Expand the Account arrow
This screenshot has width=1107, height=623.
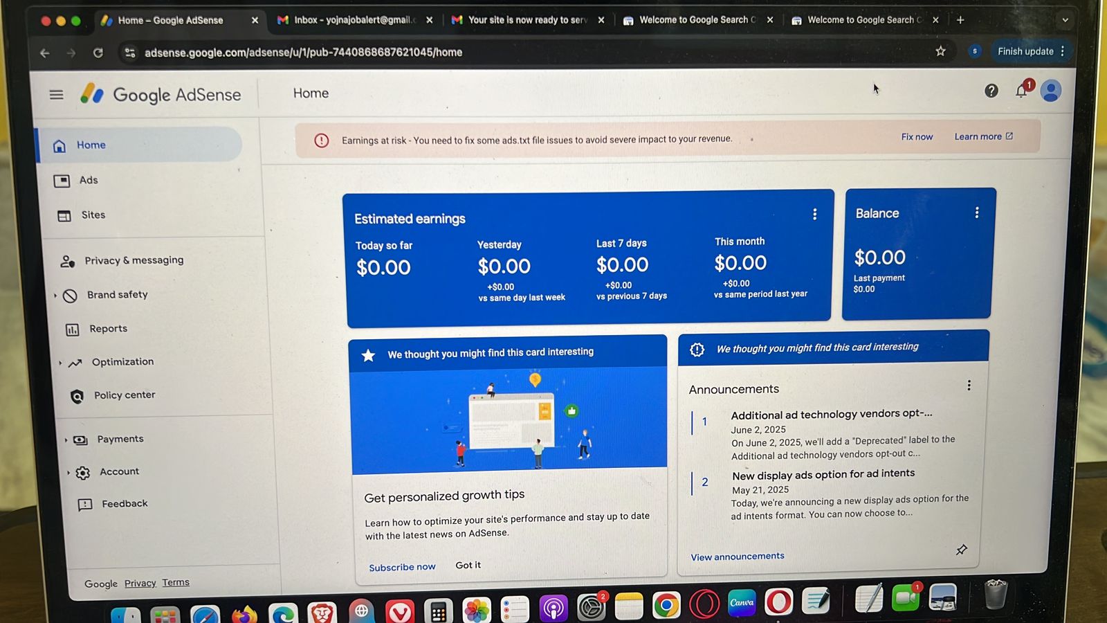coord(68,473)
